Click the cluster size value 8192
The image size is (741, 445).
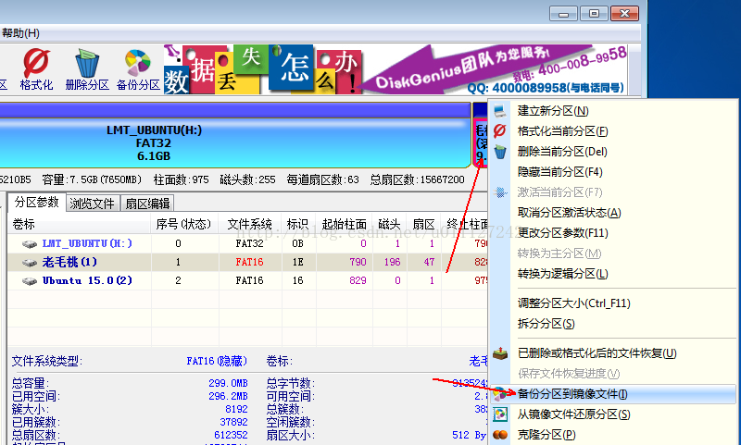pyautogui.click(x=236, y=409)
